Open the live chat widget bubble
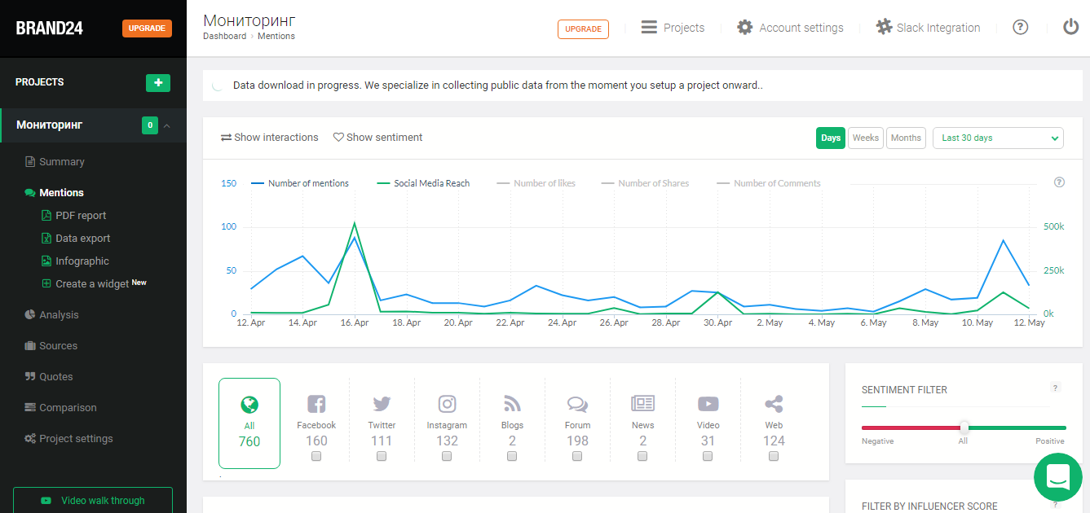The image size is (1090, 513). click(x=1057, y=476)
